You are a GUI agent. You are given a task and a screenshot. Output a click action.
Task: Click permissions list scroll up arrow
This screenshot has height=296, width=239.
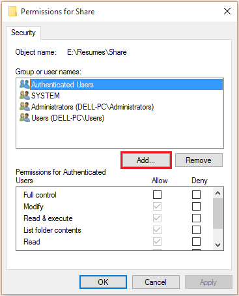[x=218, y=193]
